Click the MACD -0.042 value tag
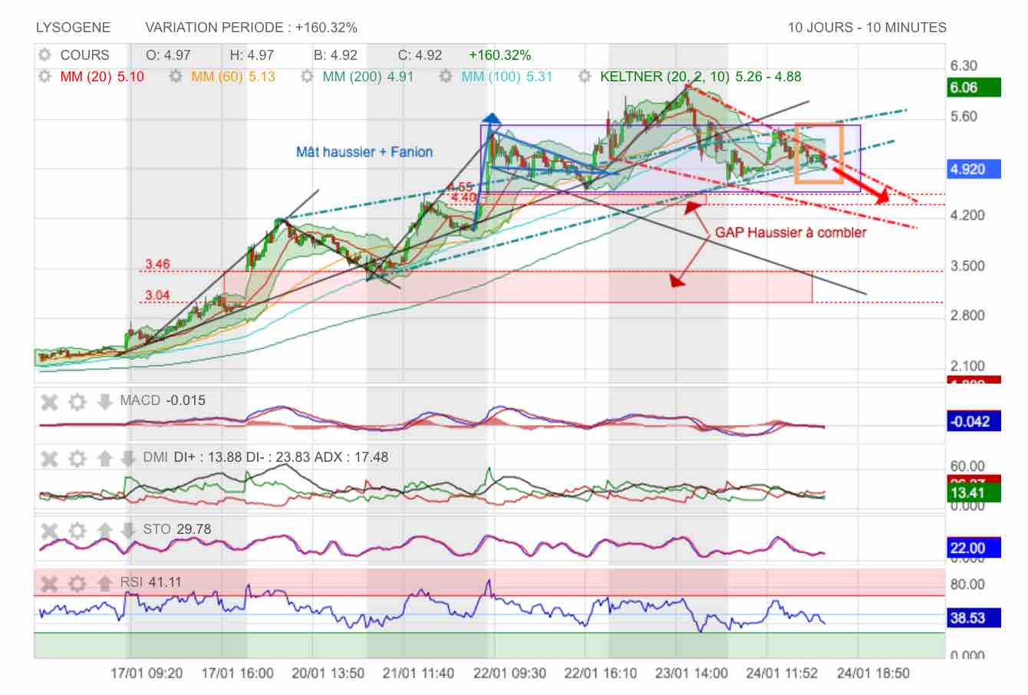The image size is (1028, 695). tap(974, 421)
